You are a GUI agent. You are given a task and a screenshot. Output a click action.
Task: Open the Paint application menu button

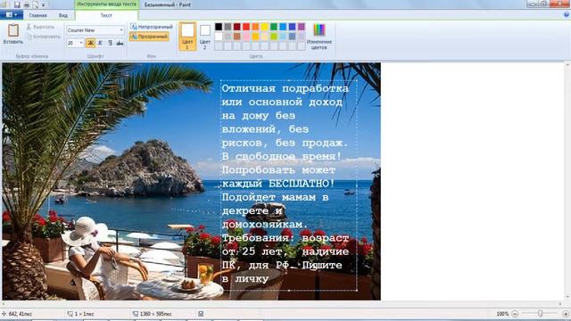coord(12,15)
